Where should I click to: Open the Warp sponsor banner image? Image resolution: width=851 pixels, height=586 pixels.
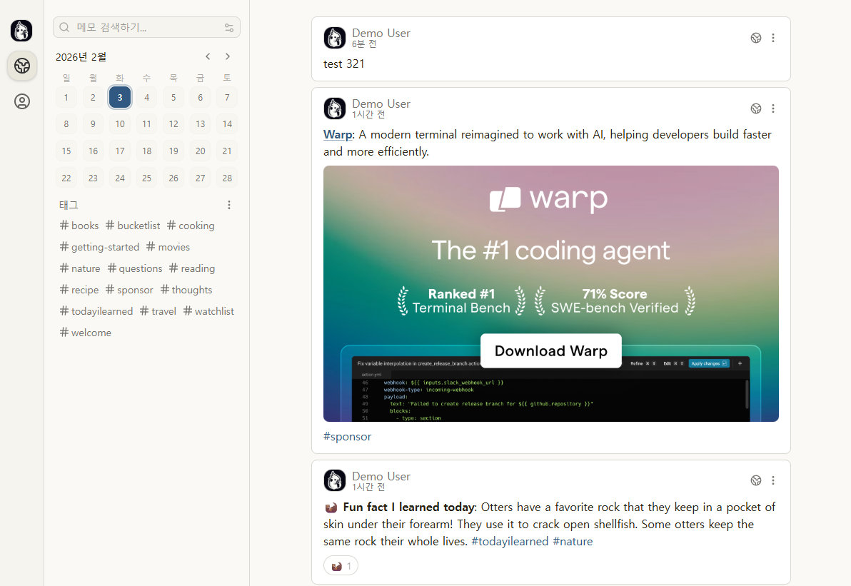tap(551, 293)
